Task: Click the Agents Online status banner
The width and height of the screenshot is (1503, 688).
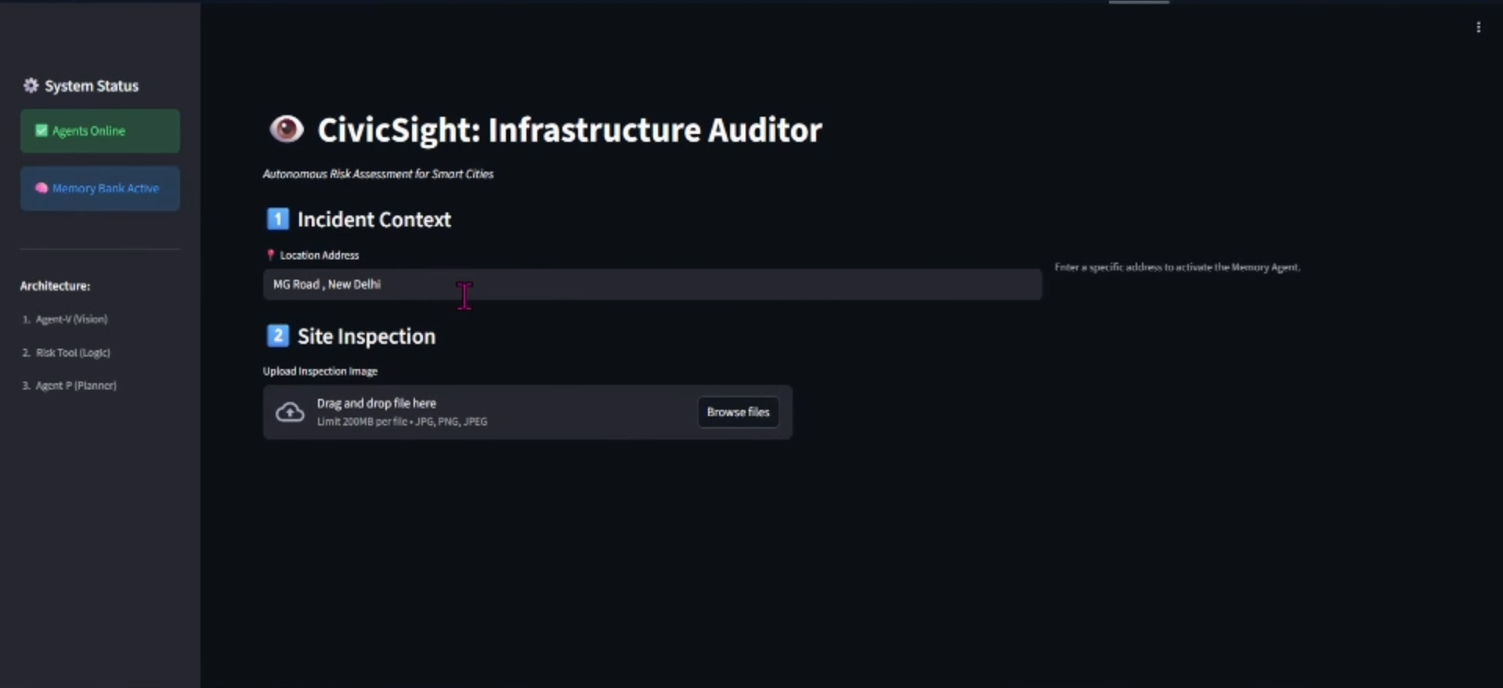Action: [x=100, y=131]
